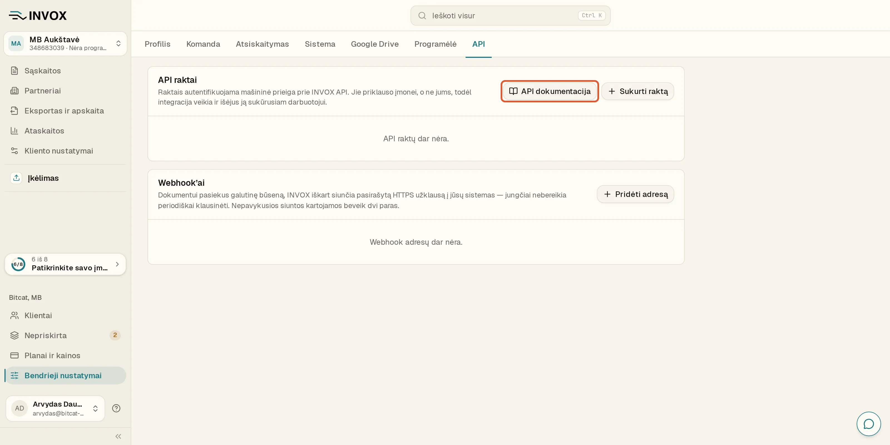890x445 pixels.
Task: Open API dokumentacija
Action: pos(550,91)
